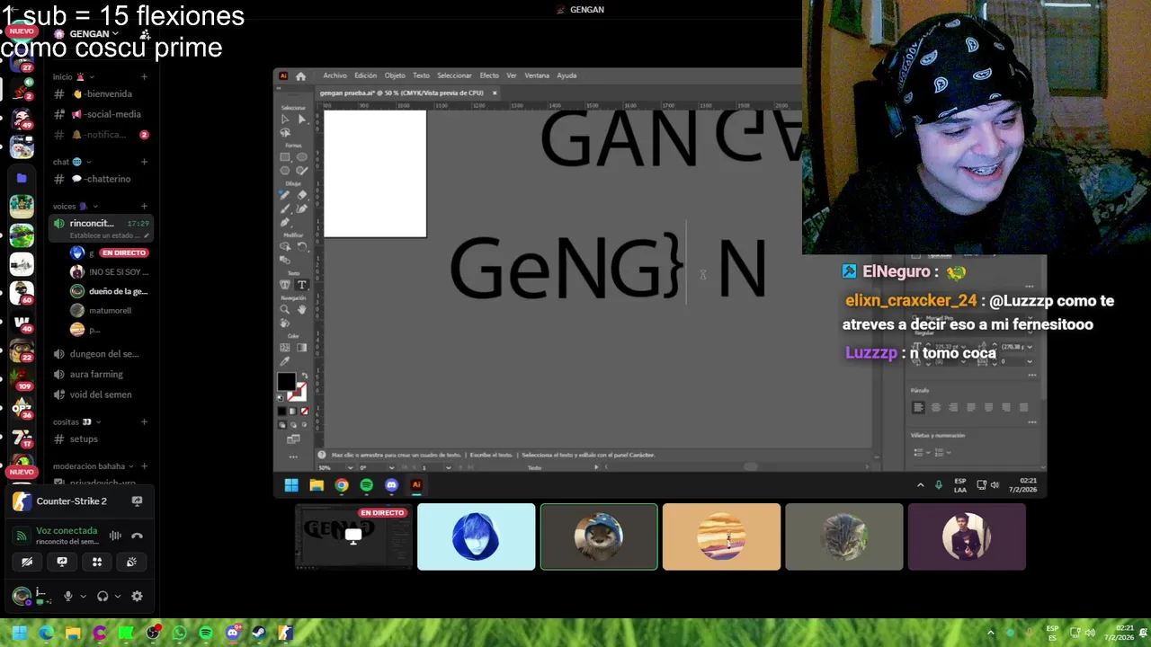Screen dimensions: 1151x647
Task: Join the aura farming voice channel
Action: click(101, 374)
